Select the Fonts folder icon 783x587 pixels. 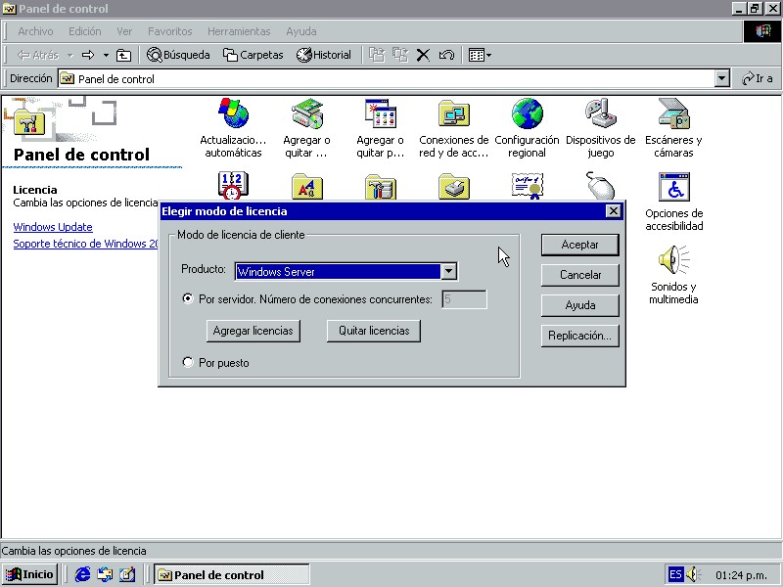[306, 187]
